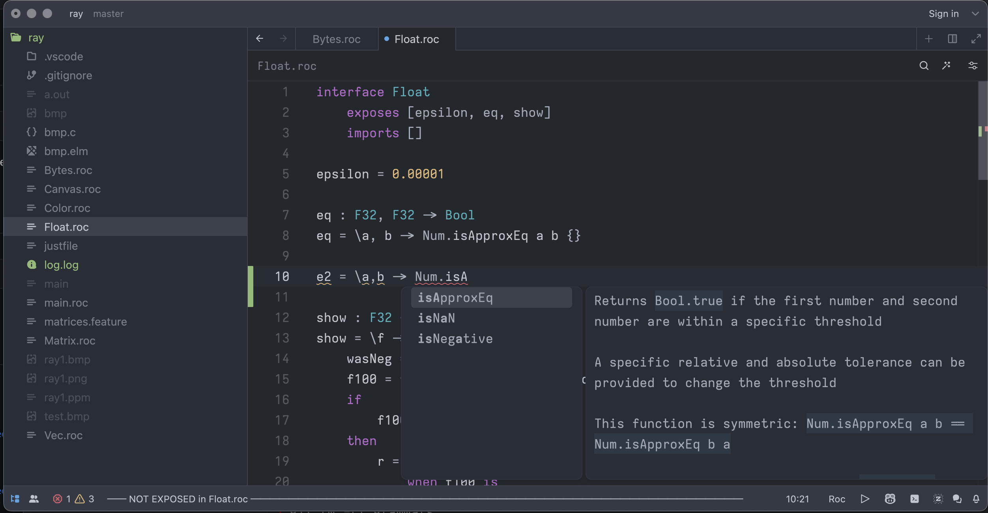Toggle the notifications bell icon
Screen dimensions: 988x513
click(x=976, y=499)
